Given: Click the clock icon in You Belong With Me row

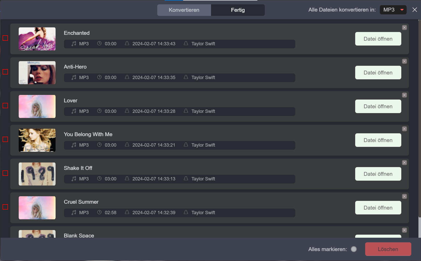Looking at the screenshot, I should [x=99, y=145].
